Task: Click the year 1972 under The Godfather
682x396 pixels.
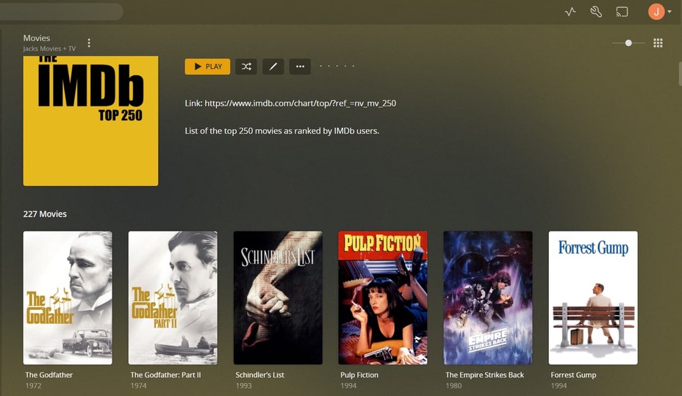Action: (x=33, y=386)
